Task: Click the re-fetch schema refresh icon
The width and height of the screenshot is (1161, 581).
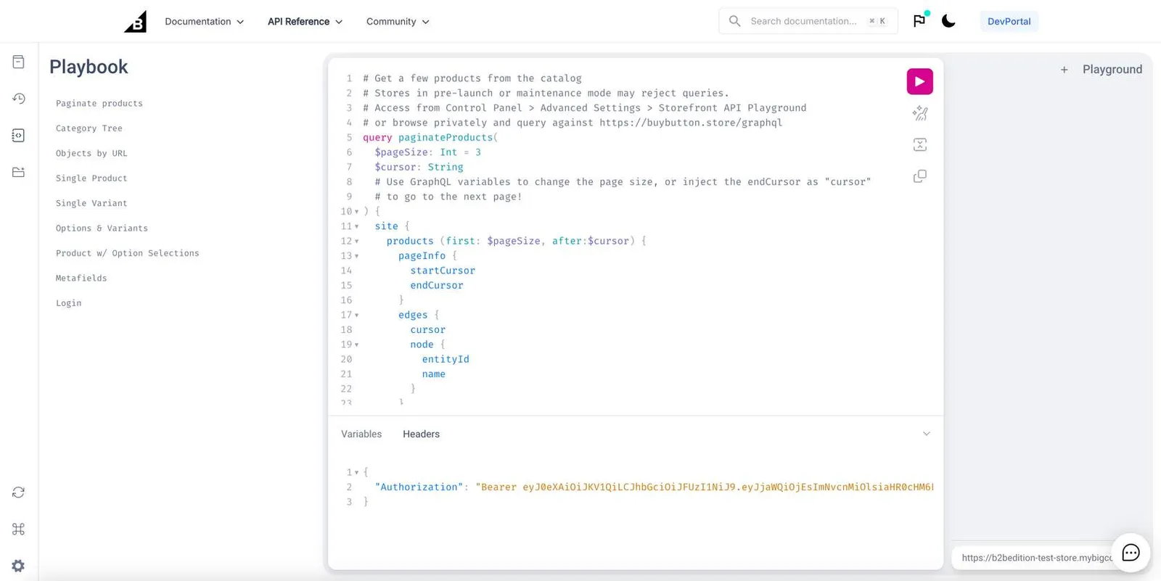Action: click(x=18, y=493)
